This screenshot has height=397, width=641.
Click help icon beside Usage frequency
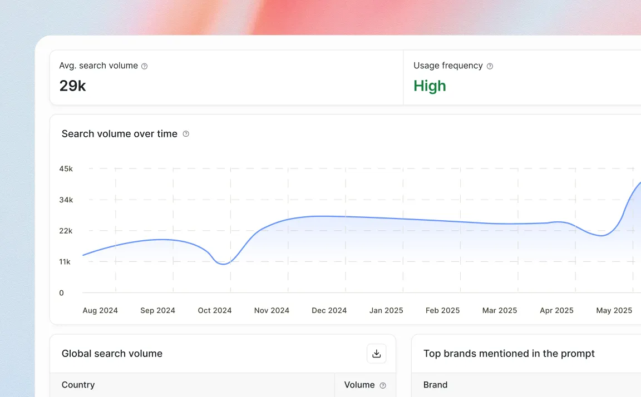point(490,66)
